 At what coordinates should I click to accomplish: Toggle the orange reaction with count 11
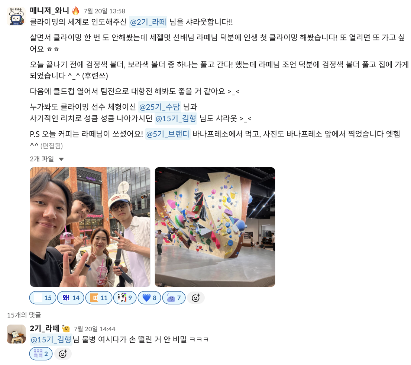click(99, 298)
